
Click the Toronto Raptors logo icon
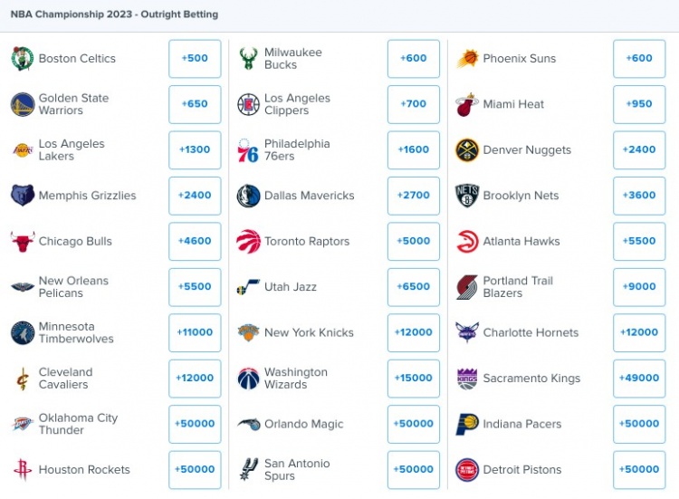pos(248,242)
